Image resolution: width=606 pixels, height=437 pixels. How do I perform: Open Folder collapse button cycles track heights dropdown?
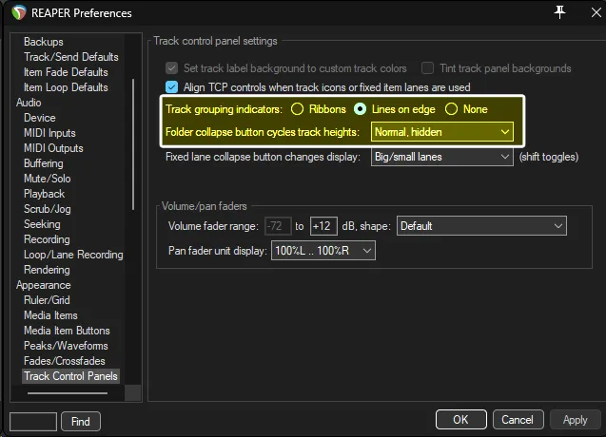[x=441, y=132]
